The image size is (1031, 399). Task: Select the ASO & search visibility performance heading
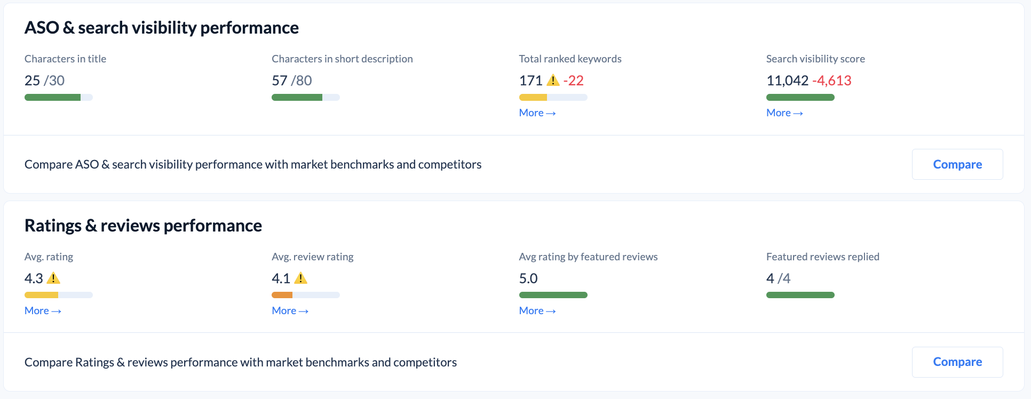(161, 27)
